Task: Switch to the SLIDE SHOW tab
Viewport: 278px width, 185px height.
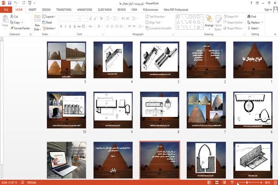Action: pyautogui.click(x=105, y=10)
